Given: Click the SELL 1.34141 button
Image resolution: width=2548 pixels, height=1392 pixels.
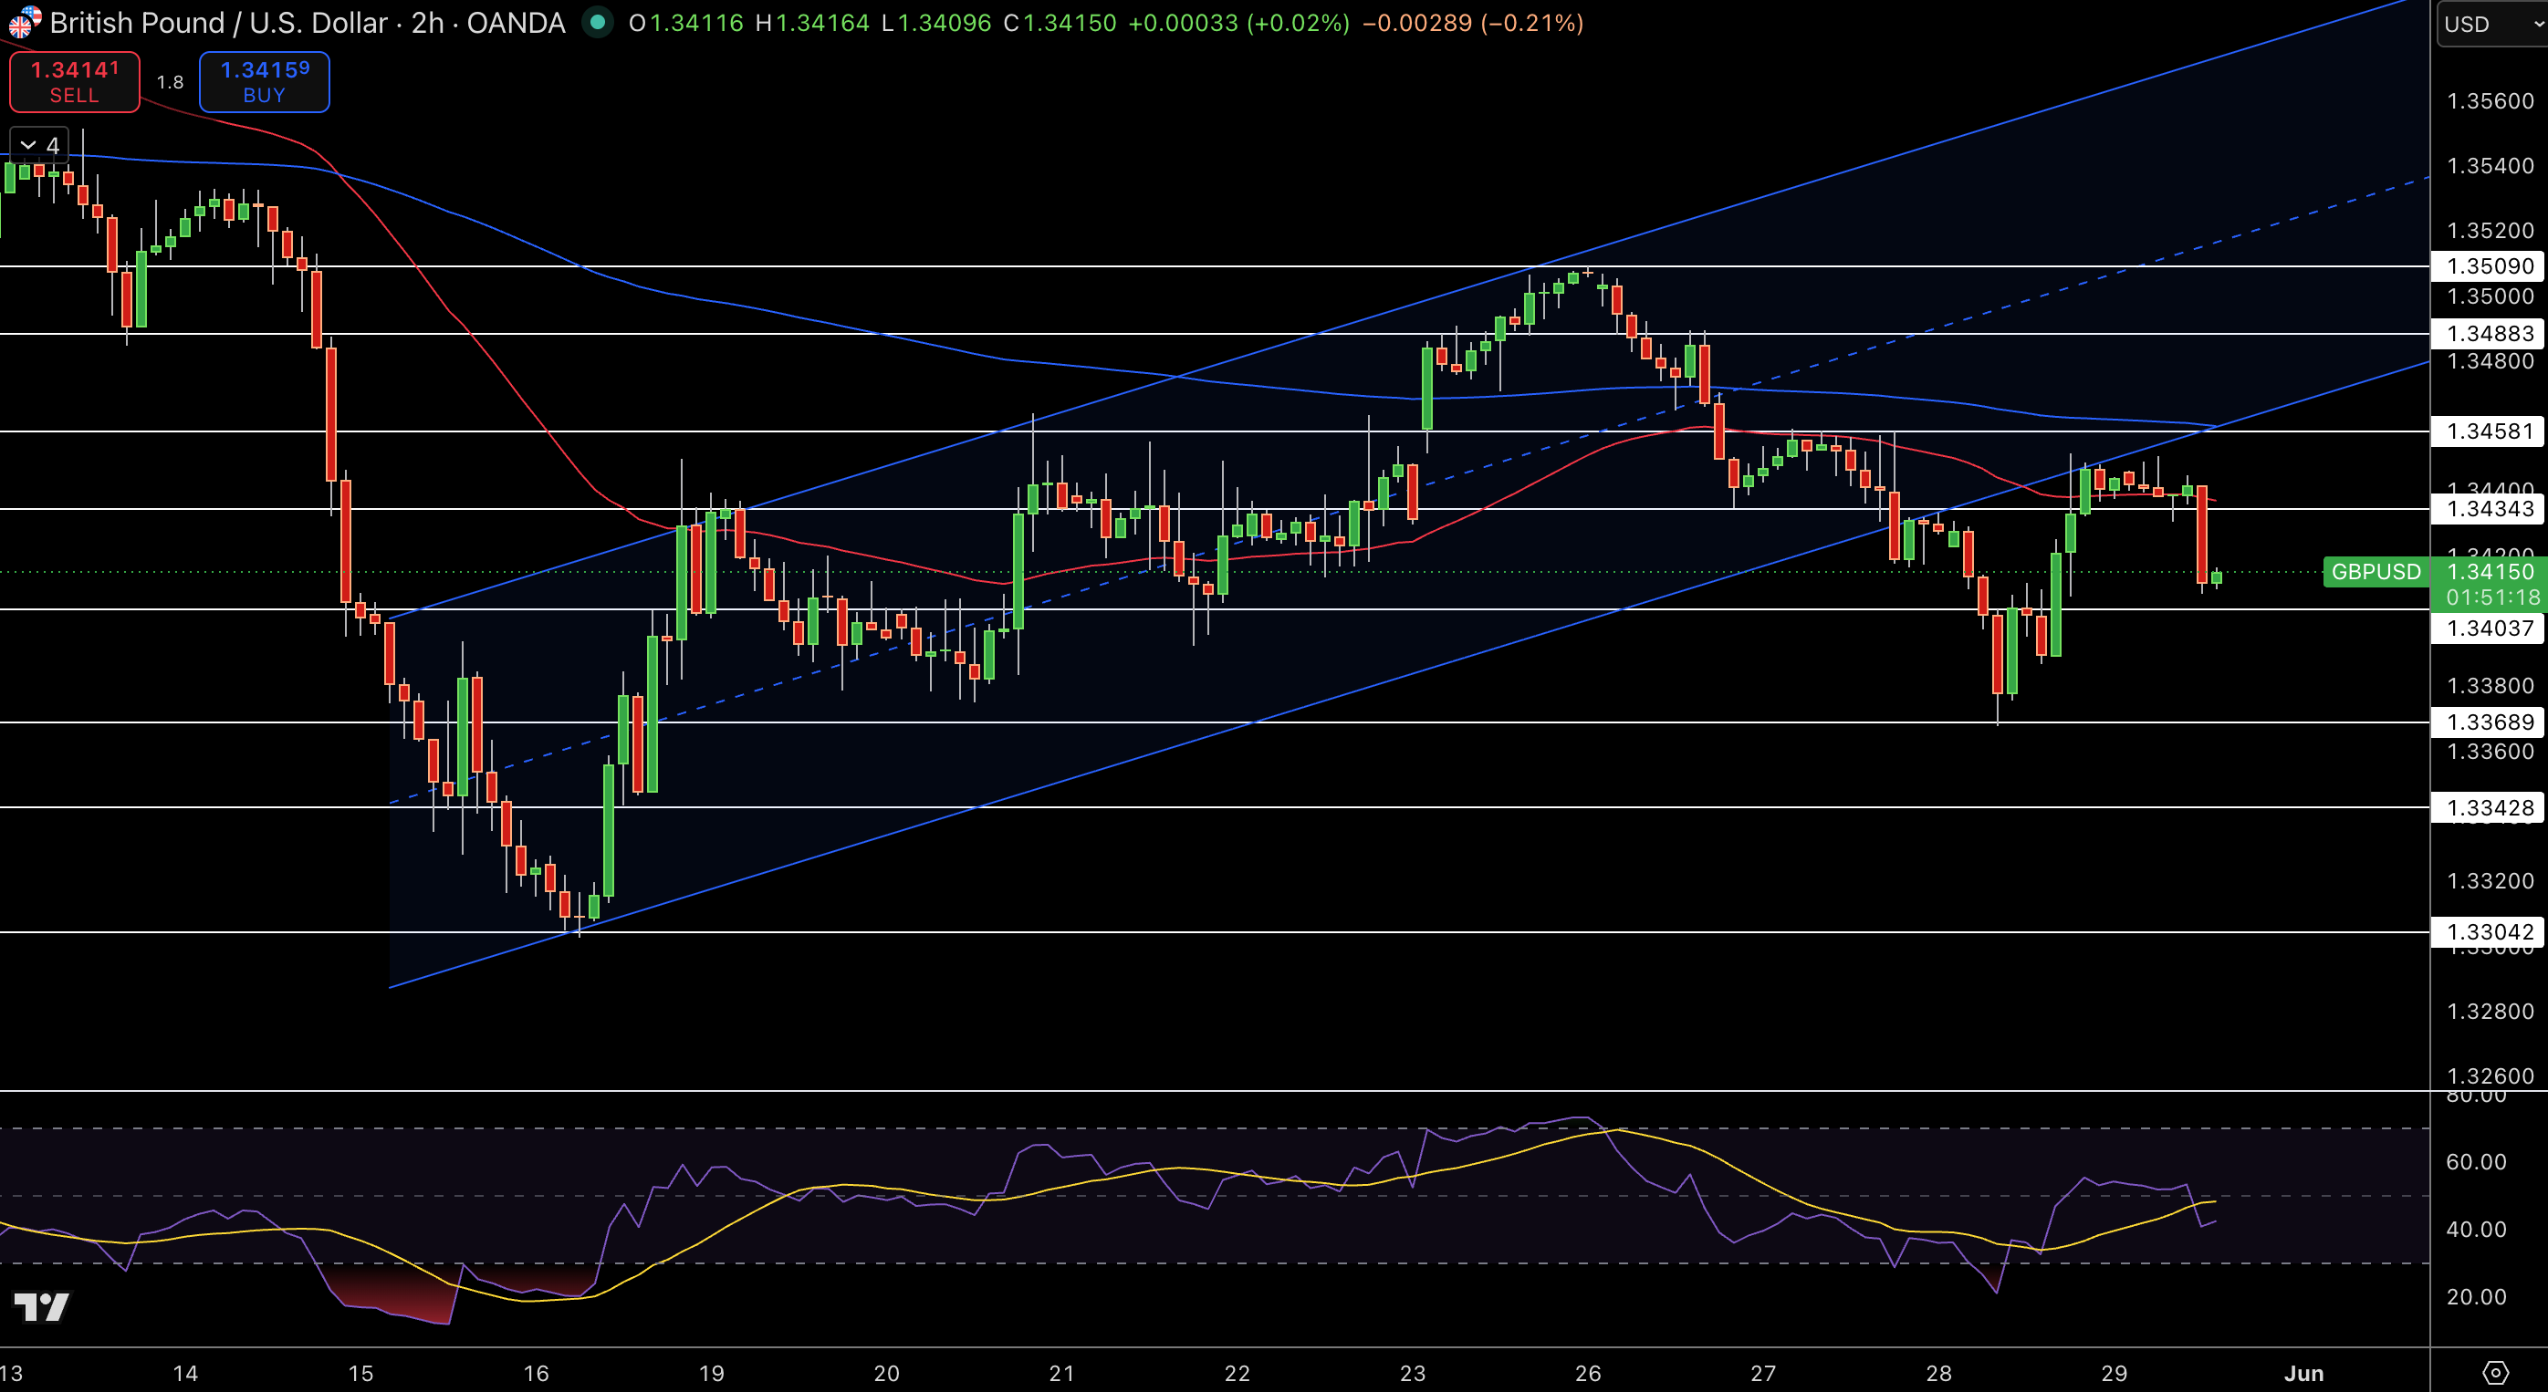Looking at the screenshot, I should [x=74, y=82].
